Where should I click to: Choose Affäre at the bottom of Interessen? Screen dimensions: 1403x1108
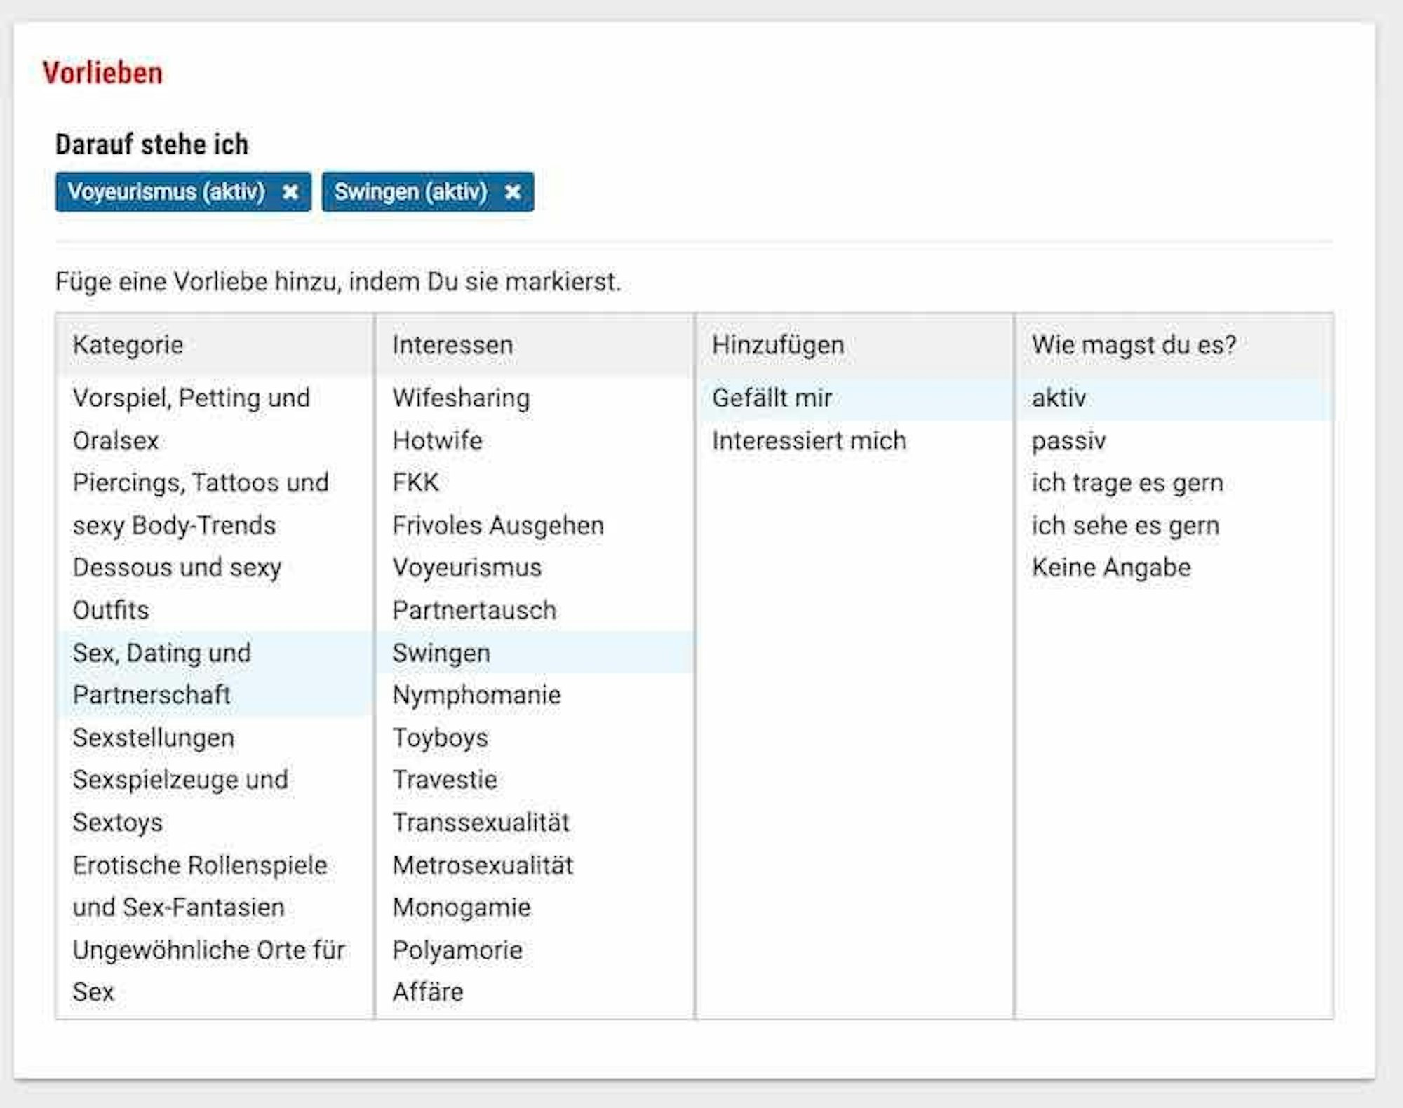click(428, 992)
